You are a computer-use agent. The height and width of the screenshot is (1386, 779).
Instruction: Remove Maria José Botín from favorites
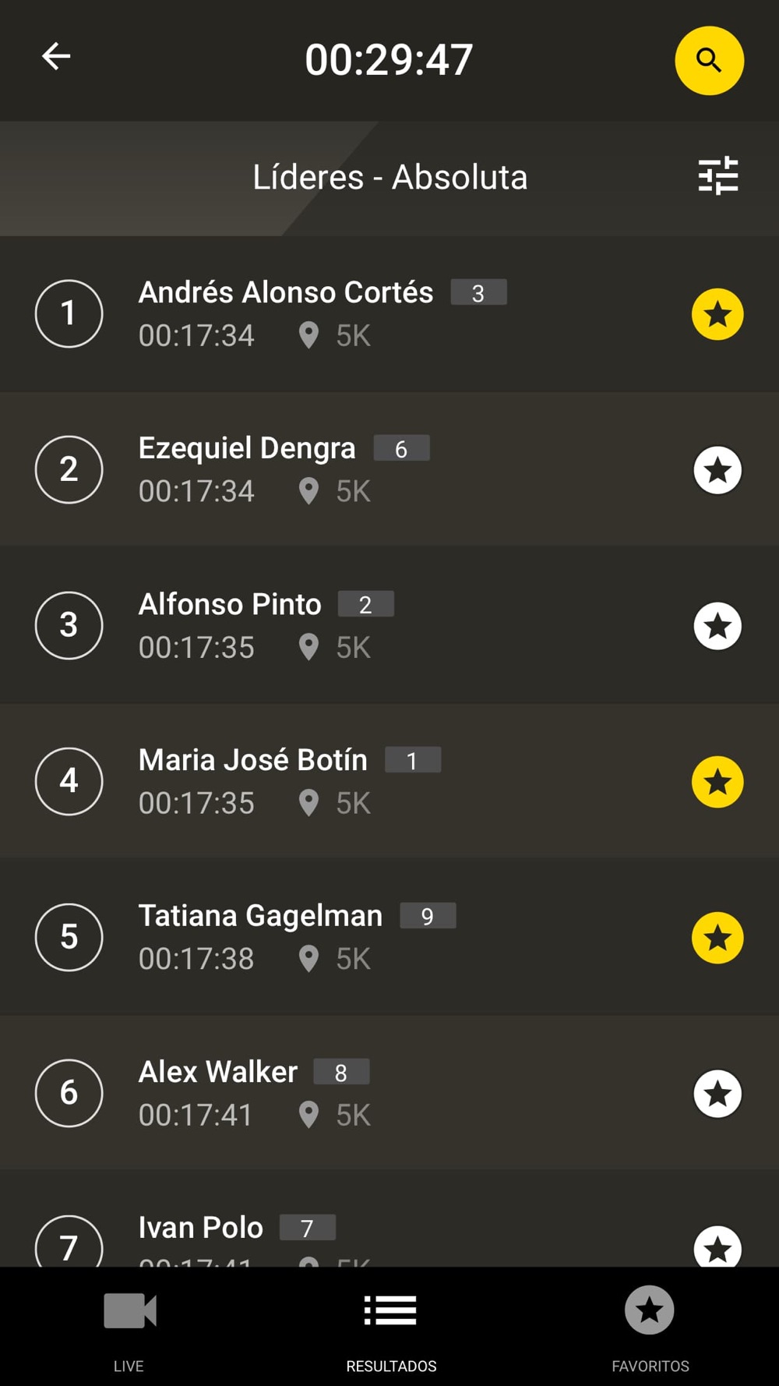(717, 782)
